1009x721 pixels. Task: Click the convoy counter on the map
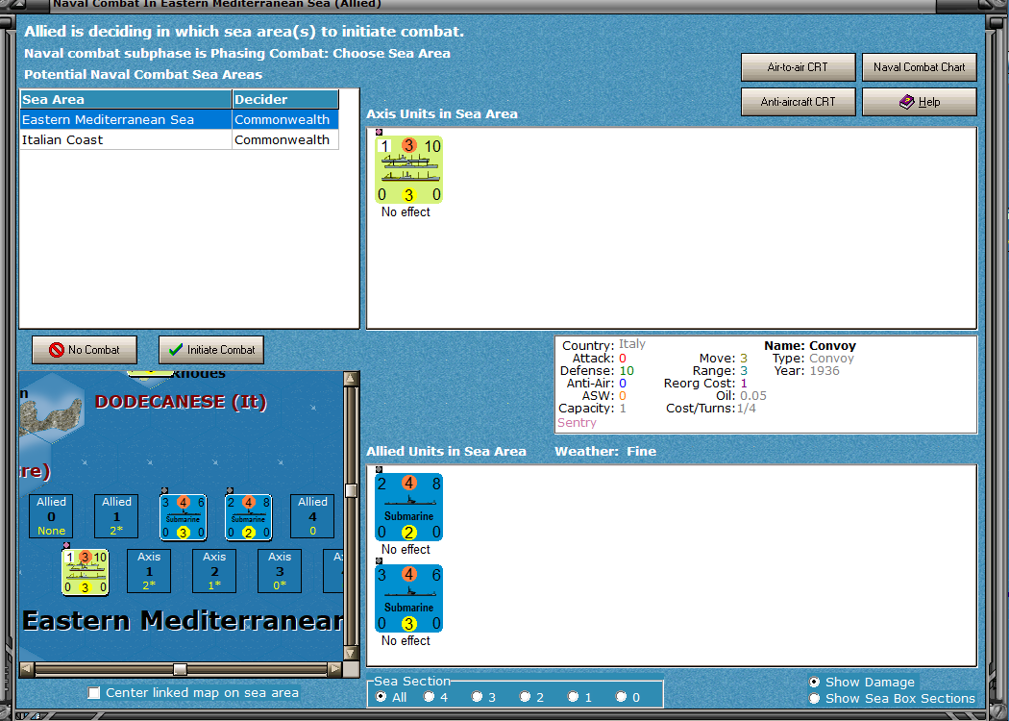tap(85, 572)
